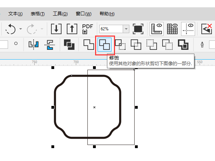Toggle the show rulers button
Image resolution: width=215 pixels, height=161 pixels.
157,29
